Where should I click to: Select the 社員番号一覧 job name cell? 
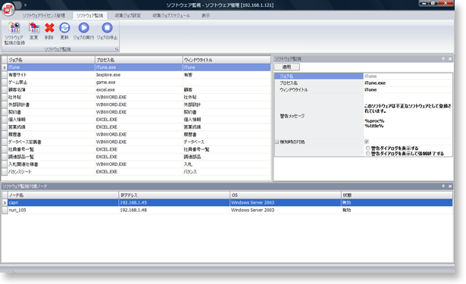point(51,149)
